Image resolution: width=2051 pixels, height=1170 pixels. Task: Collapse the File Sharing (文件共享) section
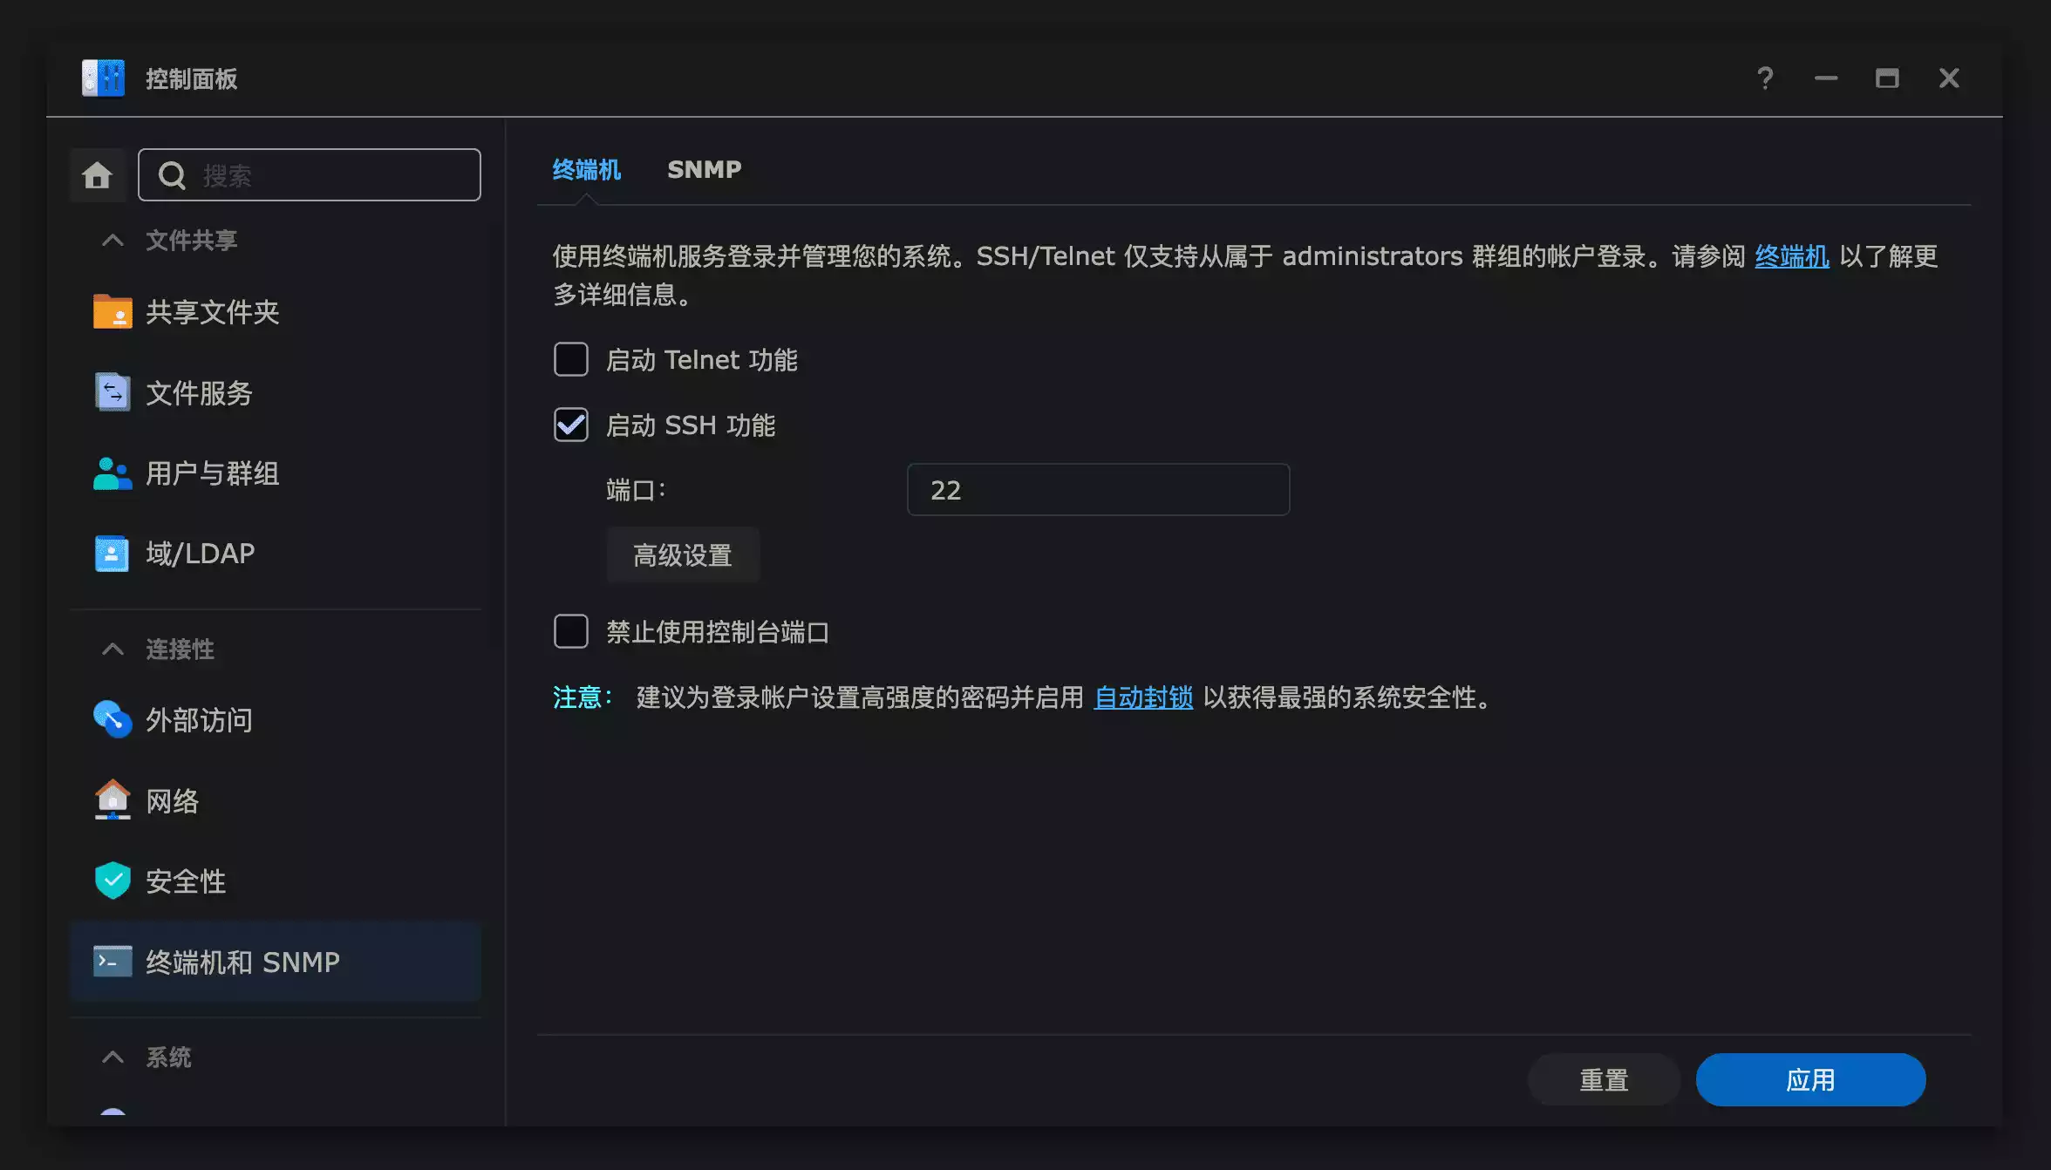(x=112, y=240)
